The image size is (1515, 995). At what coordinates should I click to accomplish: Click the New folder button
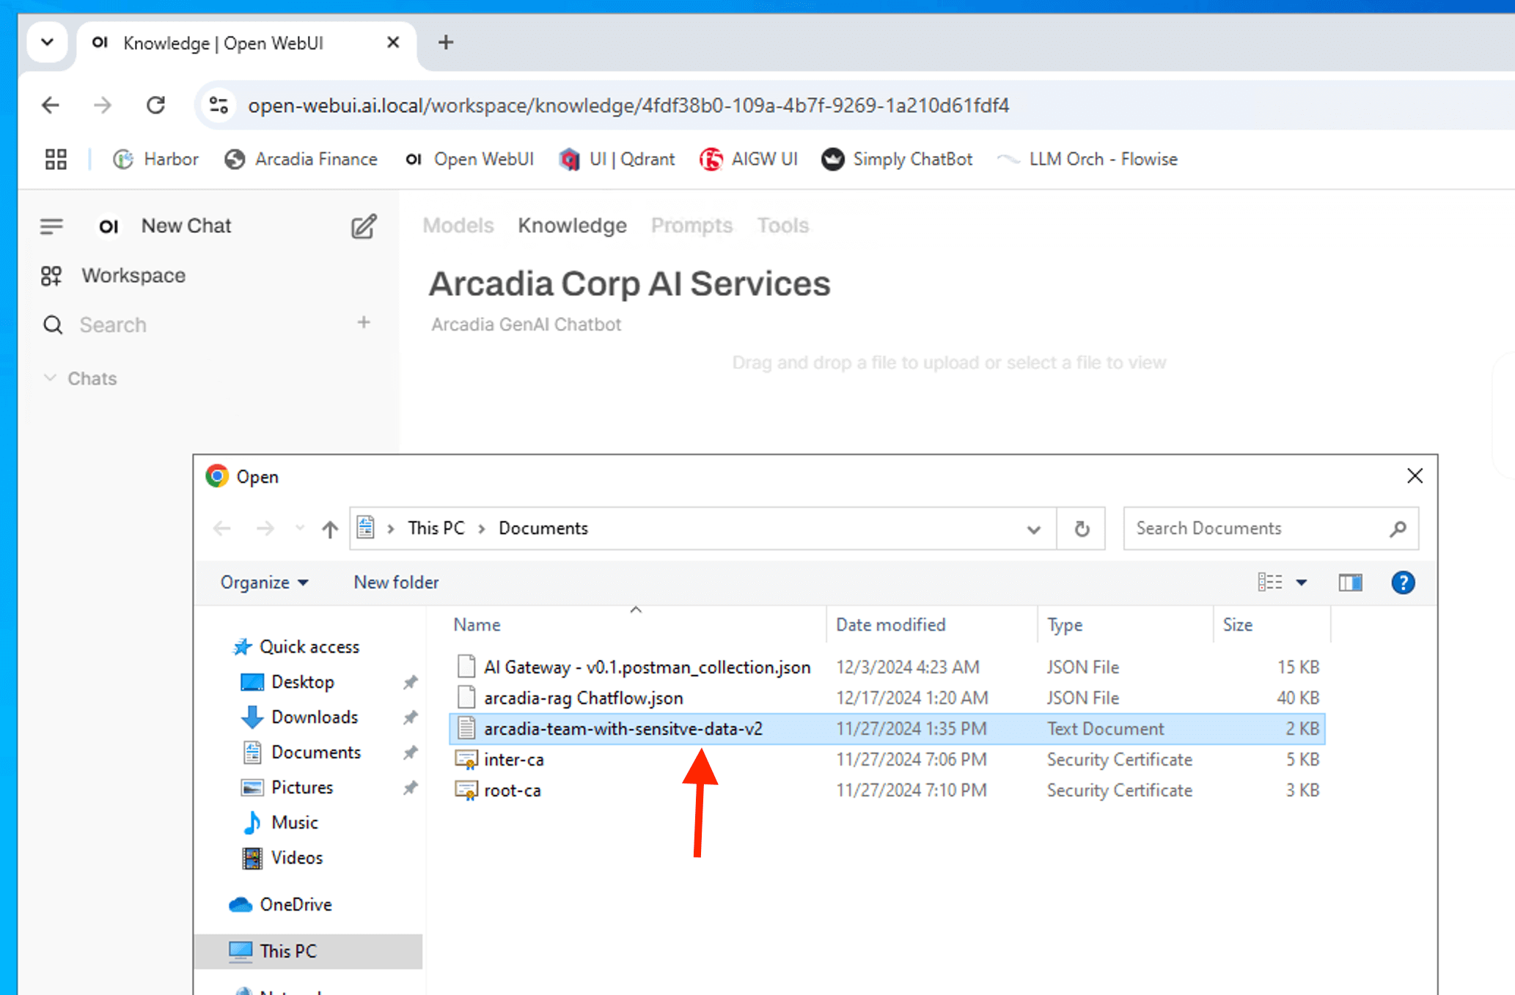click(396, 582)
